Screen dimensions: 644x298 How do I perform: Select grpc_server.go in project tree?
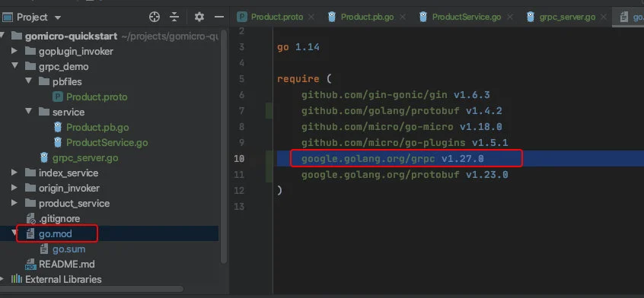click(85, 157)
